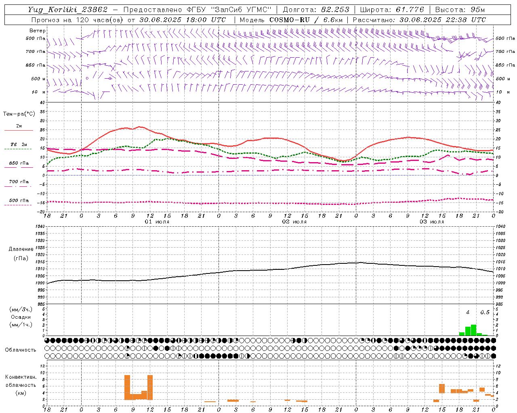Image resolution: width=517 pixels, height=413 pixels.
Task: Click the model name COSMO-RU / 6.6км
Action: tap(306, 20)
